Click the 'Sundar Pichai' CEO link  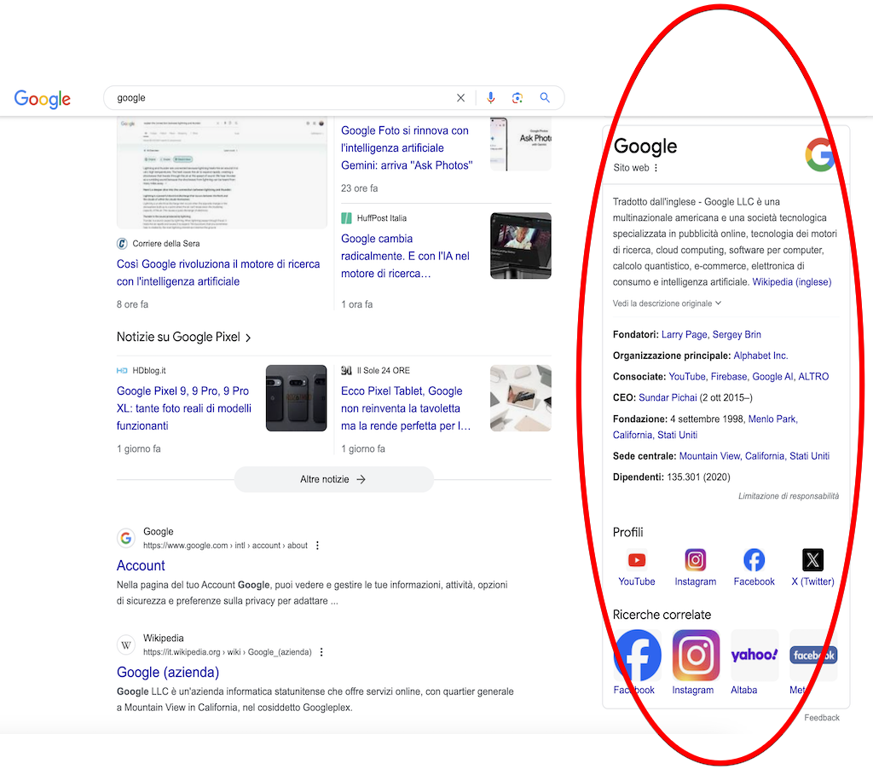(x=668, y=397)
